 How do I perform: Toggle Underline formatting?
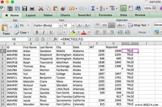pyautogui.click(x=51, y=32)
